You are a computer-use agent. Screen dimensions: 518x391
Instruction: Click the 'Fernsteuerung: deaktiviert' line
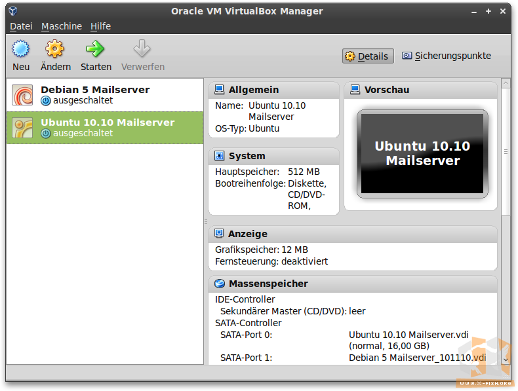(x=271, y=261)
